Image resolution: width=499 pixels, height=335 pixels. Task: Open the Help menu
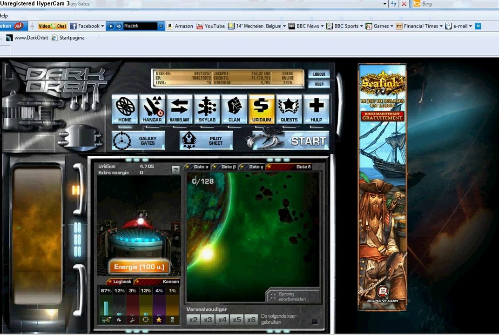(x=4, y=16)
